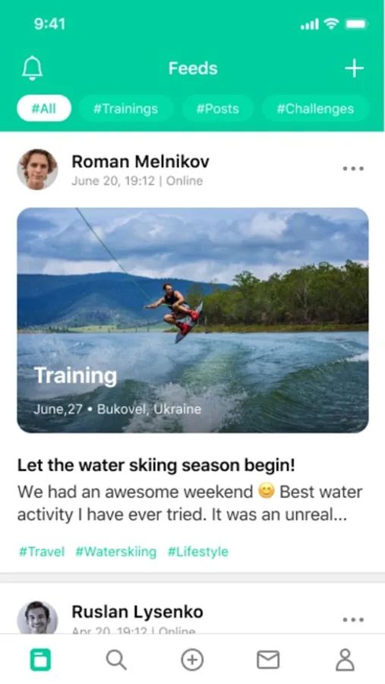Open search magnifier in bottom bar

click(116, 660)
